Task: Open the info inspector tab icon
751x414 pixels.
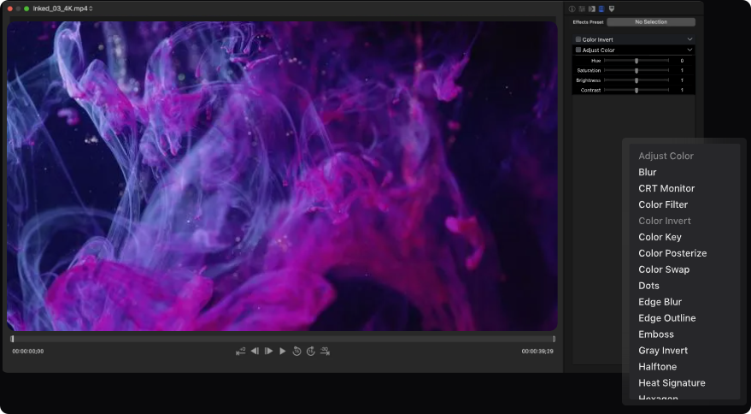Action: [x=572, y=9]
